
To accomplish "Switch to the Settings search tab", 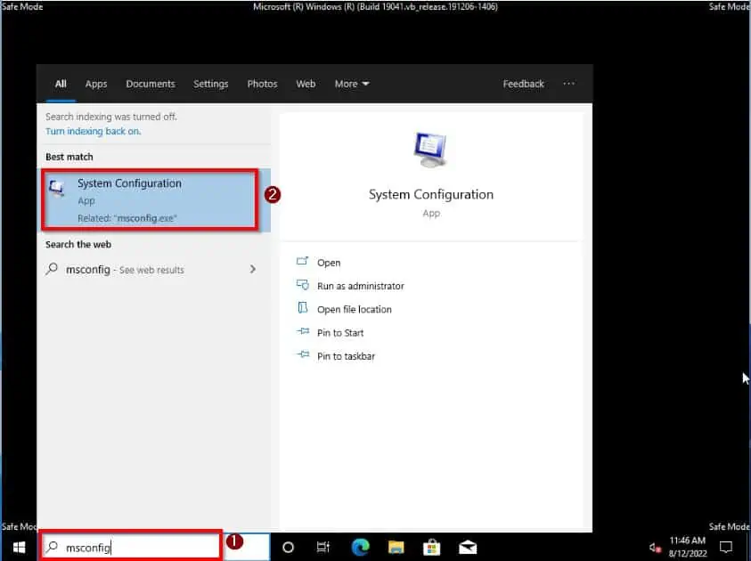I will 211,84.
